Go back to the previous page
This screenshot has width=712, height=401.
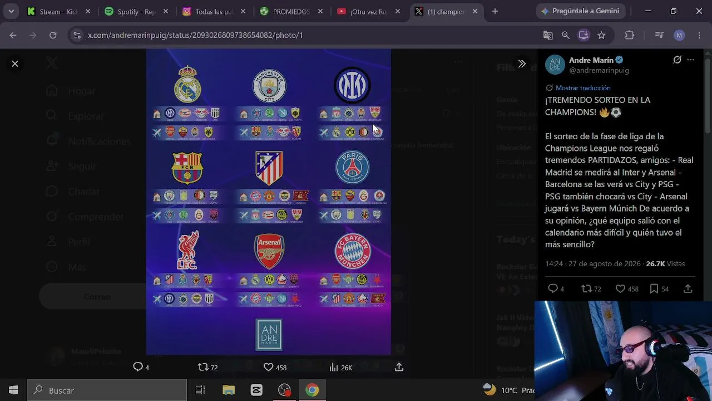click(13, 35)
